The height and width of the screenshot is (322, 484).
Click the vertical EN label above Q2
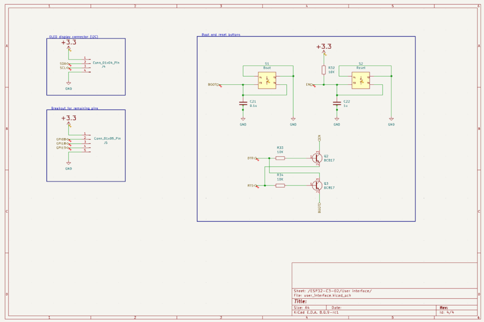pyautogui.click(x=319, y=138)
